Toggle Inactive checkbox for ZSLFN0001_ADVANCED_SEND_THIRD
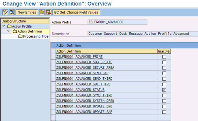Screen dimensions: 198x121 164,79
